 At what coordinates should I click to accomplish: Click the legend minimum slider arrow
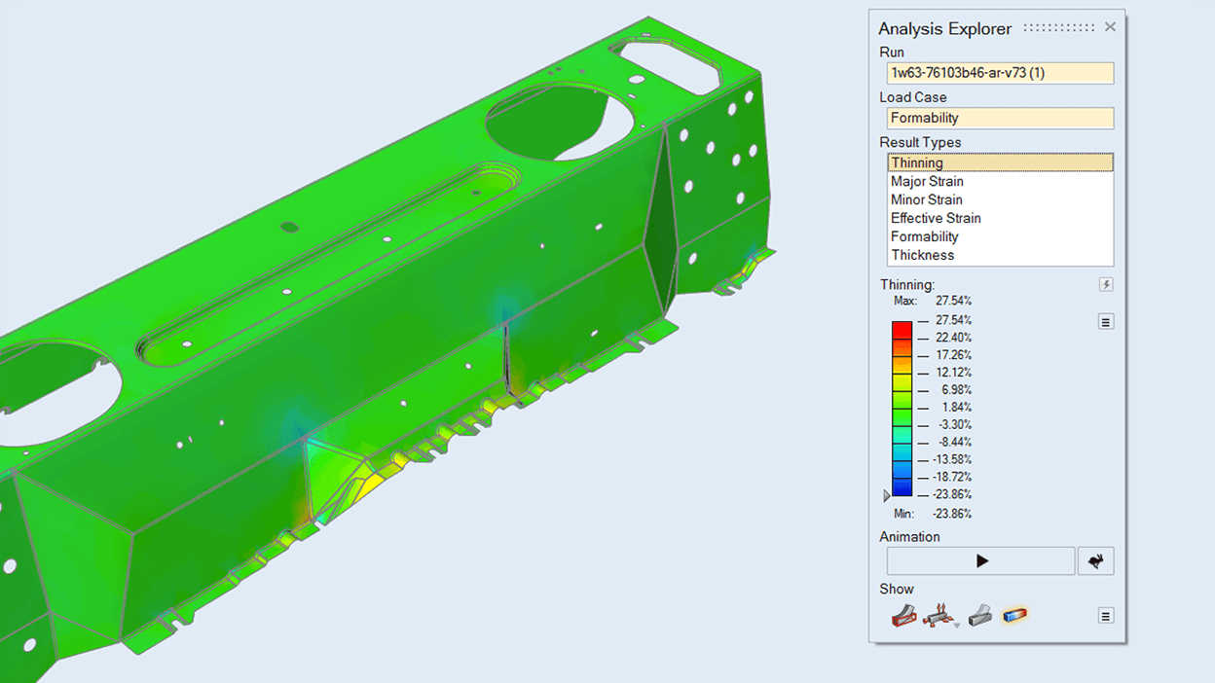[886, 495]
